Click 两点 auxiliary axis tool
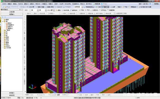Viewport: 160px width, 99px height. tap(81, 10)
